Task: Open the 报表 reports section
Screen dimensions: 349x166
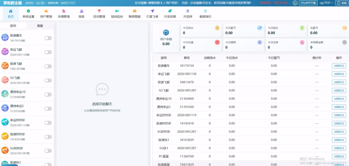Action: (82, 14)
